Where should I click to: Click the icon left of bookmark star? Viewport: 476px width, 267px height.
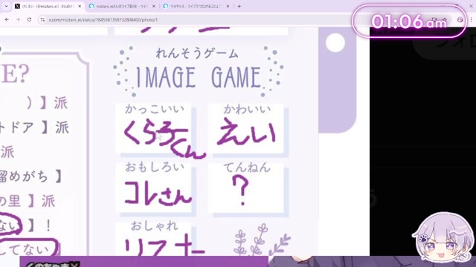[434, 20]
